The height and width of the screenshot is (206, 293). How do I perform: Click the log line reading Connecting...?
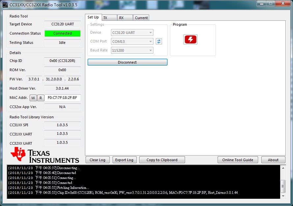tap(42, 178)
